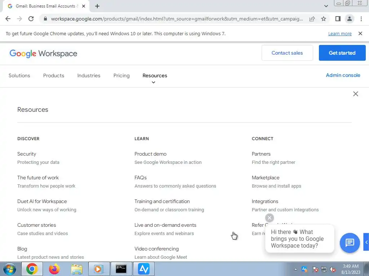Collapse the Resources menu item

pos(155,75)
